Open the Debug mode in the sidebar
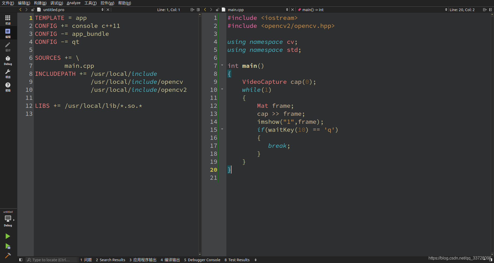This screenshot has height=263, width=494. pos(8,60)
